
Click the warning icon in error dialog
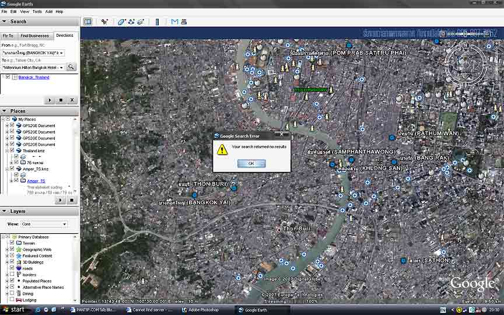tap(222, 149)
